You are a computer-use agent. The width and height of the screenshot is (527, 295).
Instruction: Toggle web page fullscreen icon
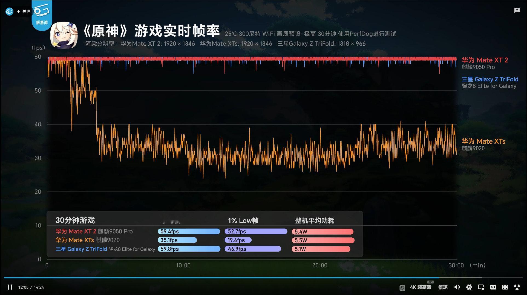point(493,287)
